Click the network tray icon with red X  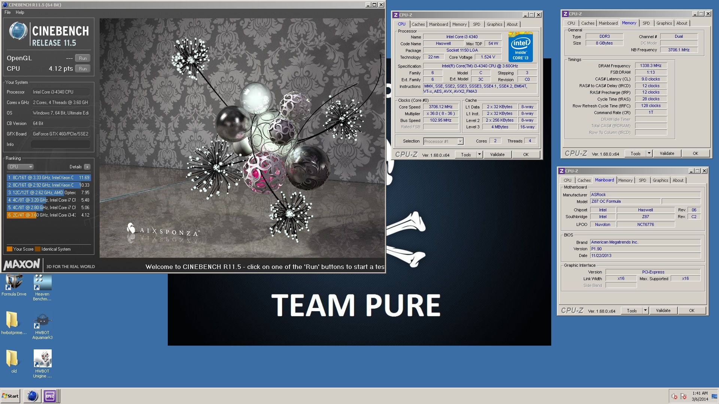[x=683, y=397]
